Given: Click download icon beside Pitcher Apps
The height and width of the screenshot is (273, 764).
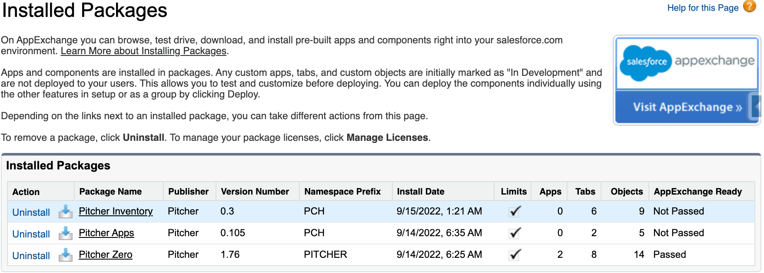Looking at the screenshot, I should click(x=66, y=233).
